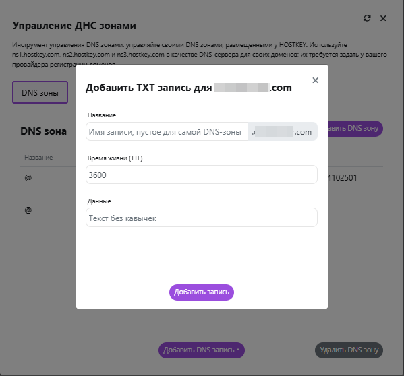Click the partially hidden Добавить DNS зону button

pyautogui.click(x=355, y=129)
